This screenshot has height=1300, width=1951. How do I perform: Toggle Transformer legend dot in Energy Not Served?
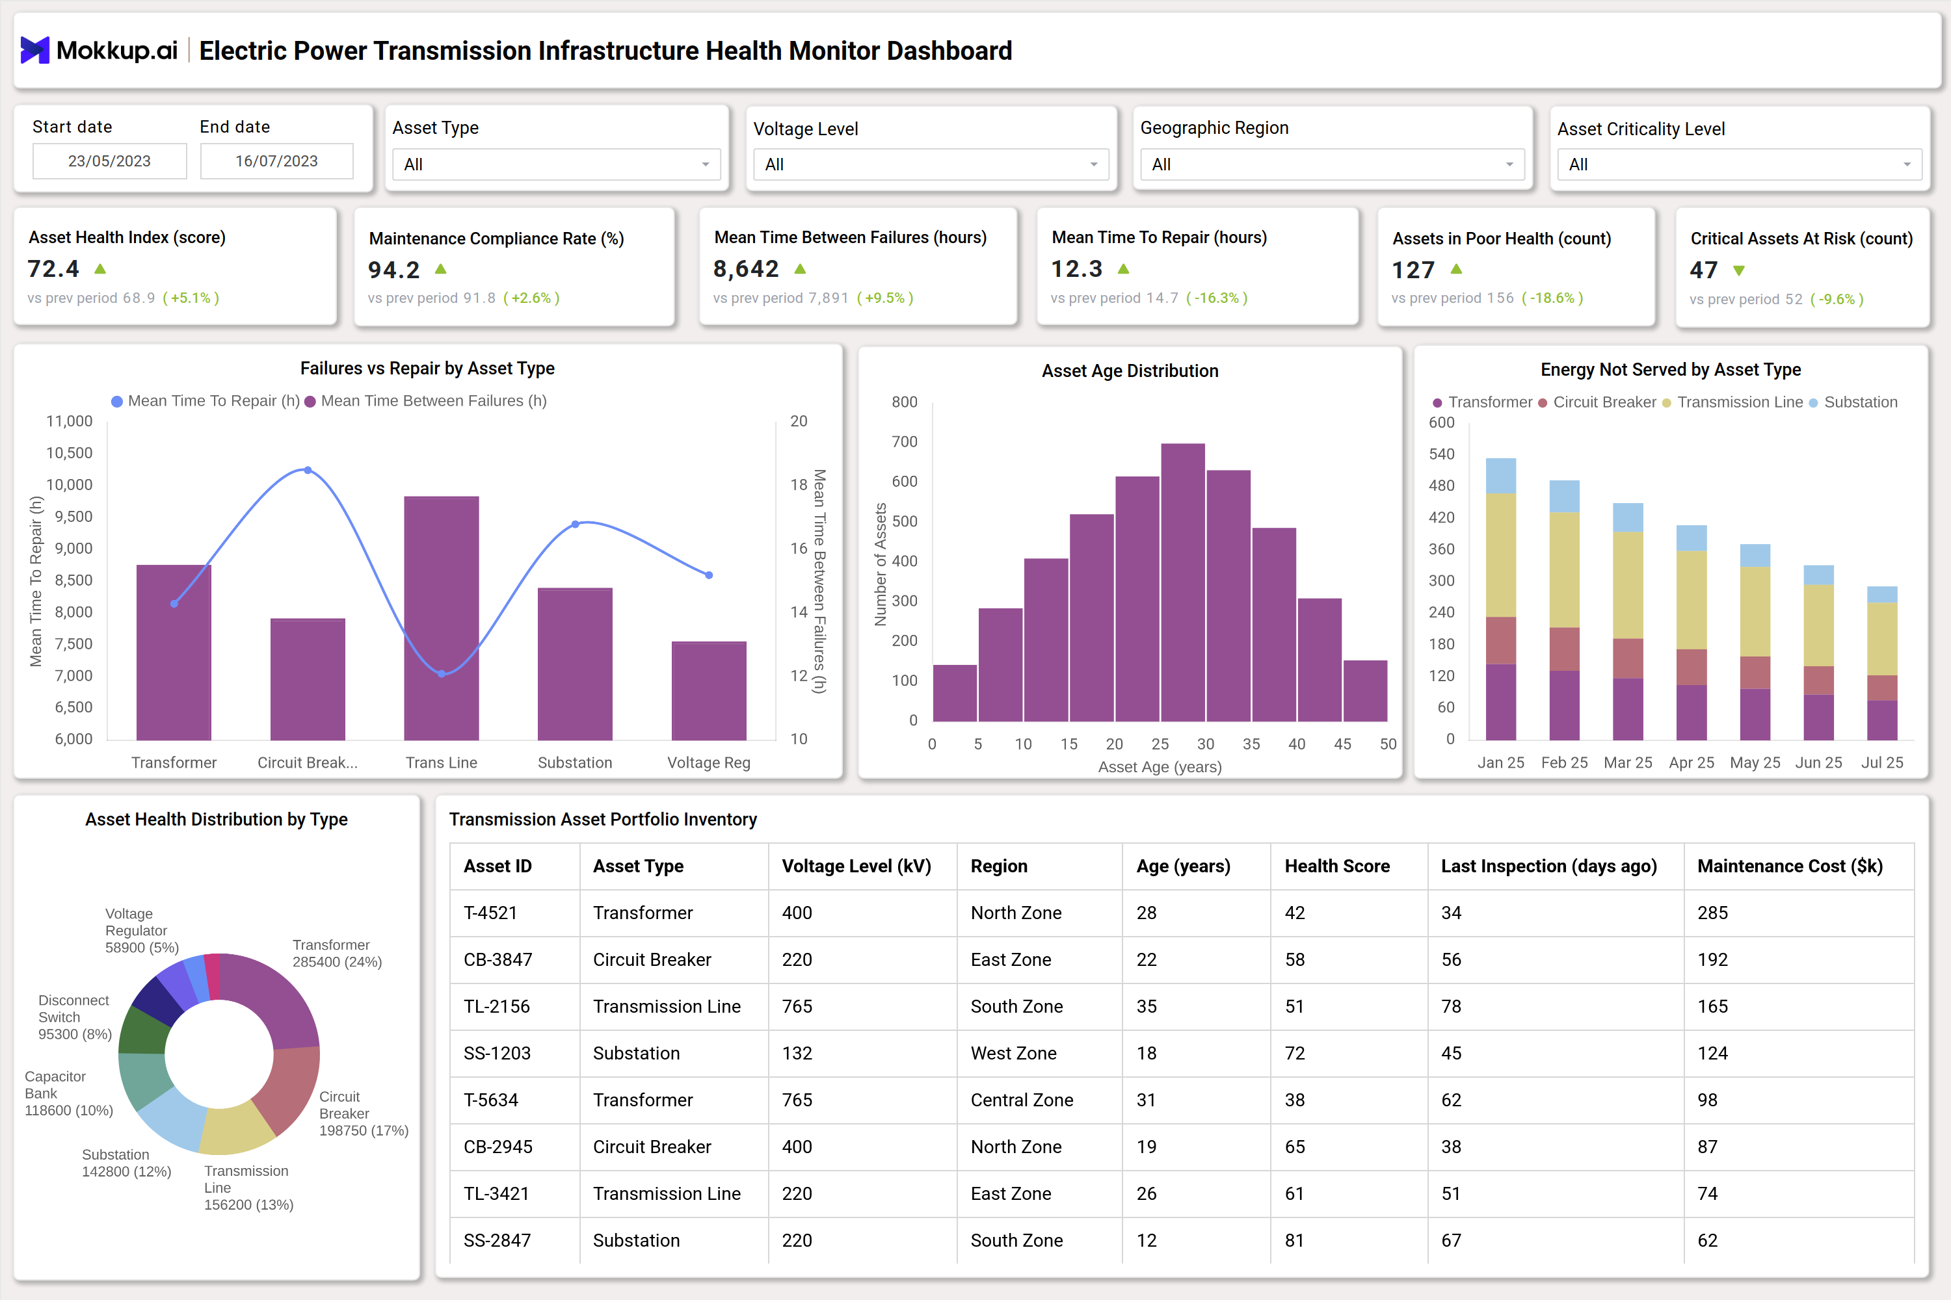(x=1437, y=403)
